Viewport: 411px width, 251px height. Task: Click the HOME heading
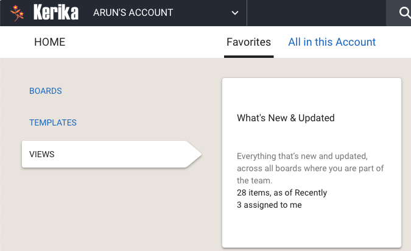click(x=49, y=42)
